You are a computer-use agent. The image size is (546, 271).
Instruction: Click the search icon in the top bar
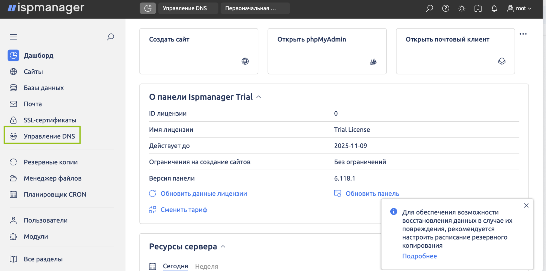429,8
